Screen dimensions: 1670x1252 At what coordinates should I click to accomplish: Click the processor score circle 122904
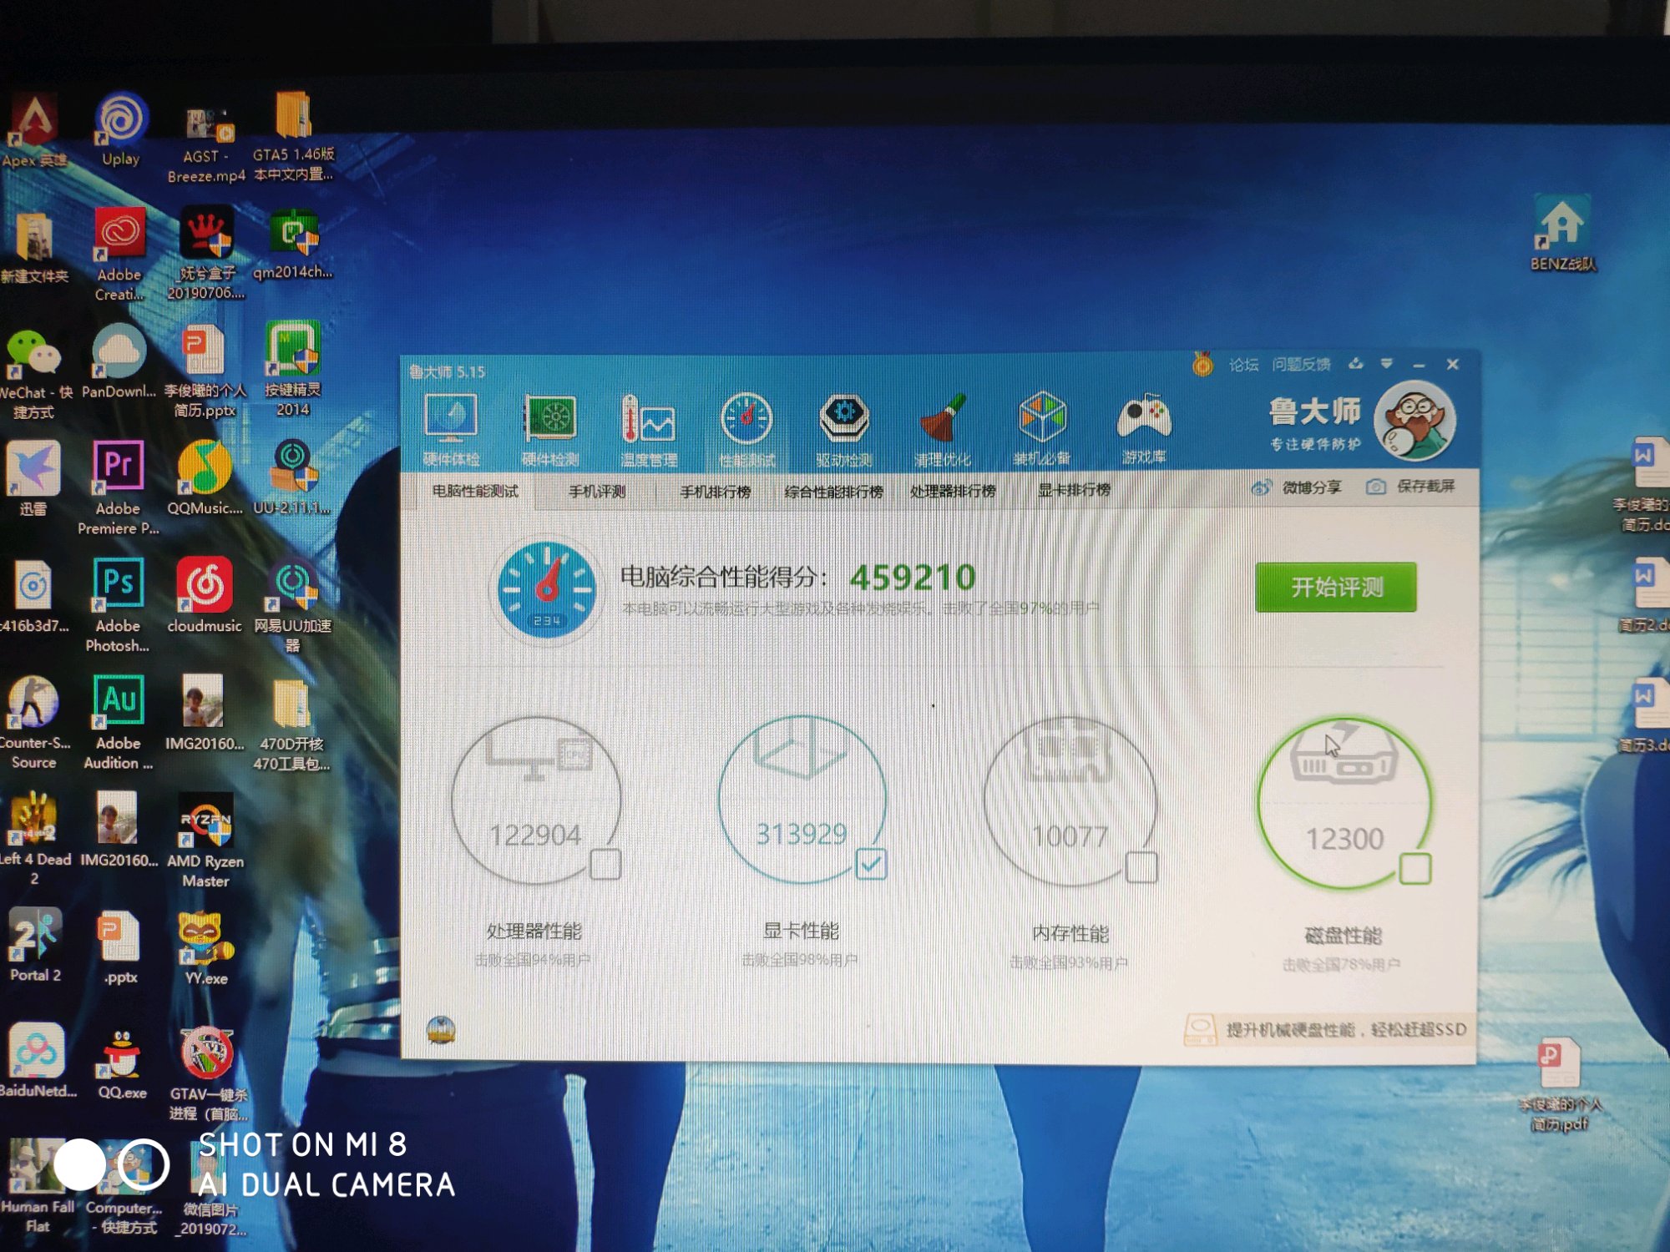click(x=536, y=800)
